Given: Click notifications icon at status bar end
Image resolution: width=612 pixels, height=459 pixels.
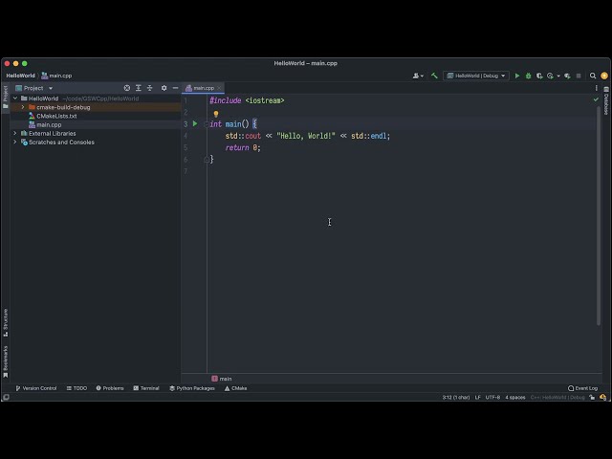Looking at the screenshot, I should [603, 398].
